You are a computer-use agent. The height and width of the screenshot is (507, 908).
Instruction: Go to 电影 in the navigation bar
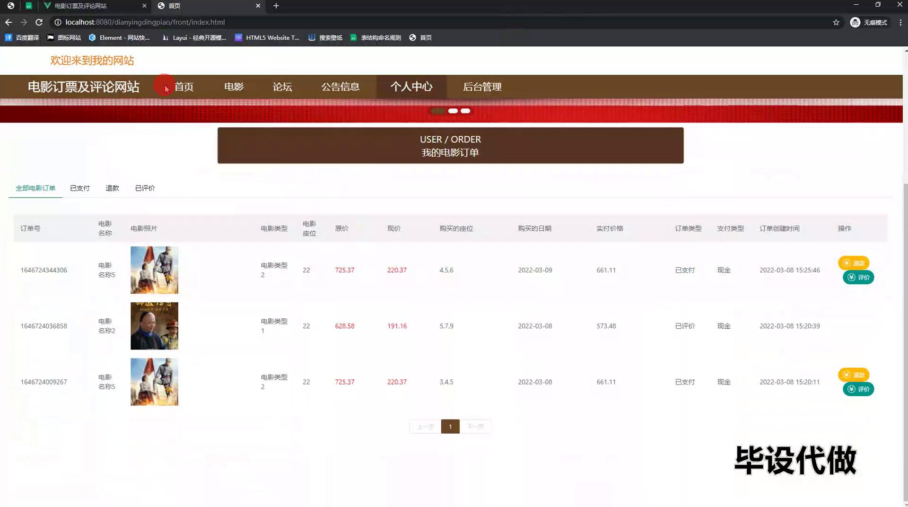click(x=234, y=87)
